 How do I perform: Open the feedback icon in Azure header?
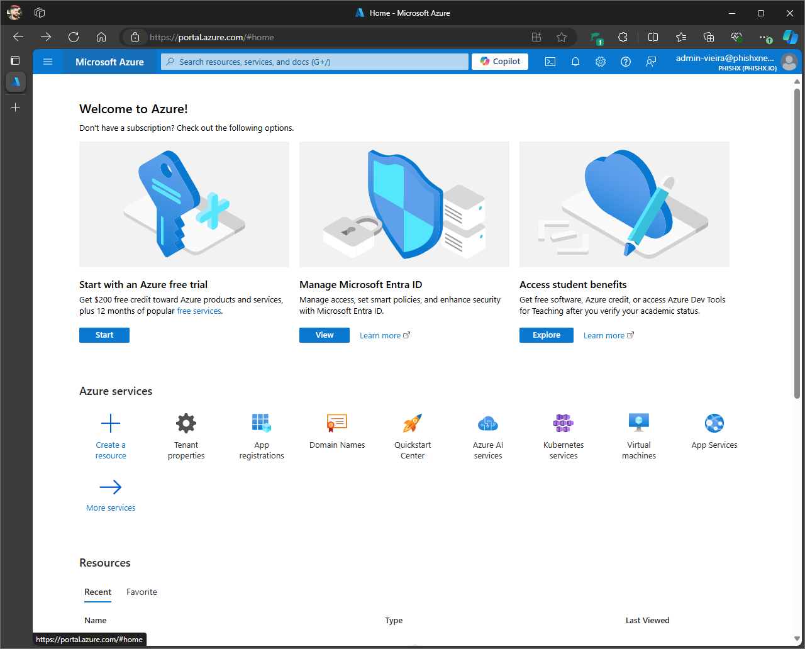651,62
